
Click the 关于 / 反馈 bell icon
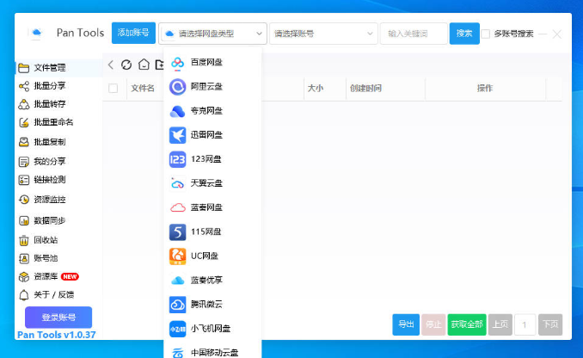point(24,294)
